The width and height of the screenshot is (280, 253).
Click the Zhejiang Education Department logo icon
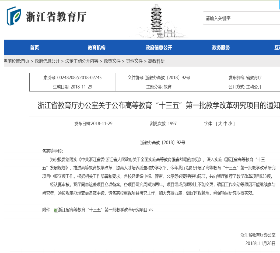coord(14,16)
